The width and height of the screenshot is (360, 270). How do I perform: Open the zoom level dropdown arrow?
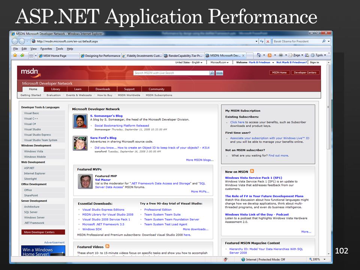(324, 259)
